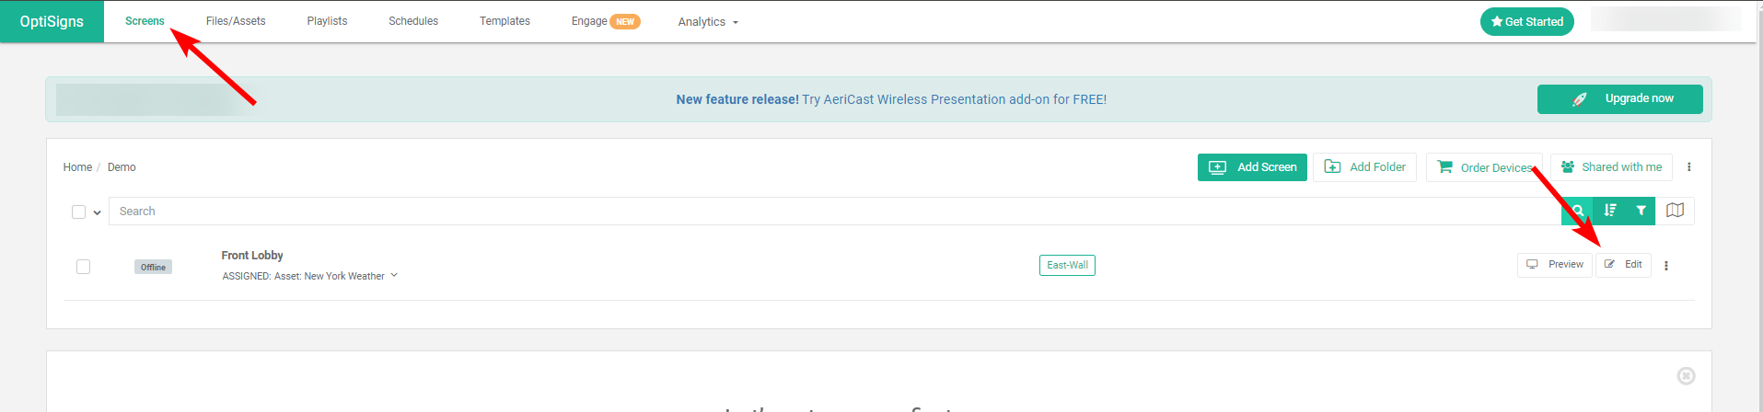Image resolution: width=1763 pixels, height=412 pixels.
Task: Expand the Analytics dropdown menu
Action: tap(708, 22)
